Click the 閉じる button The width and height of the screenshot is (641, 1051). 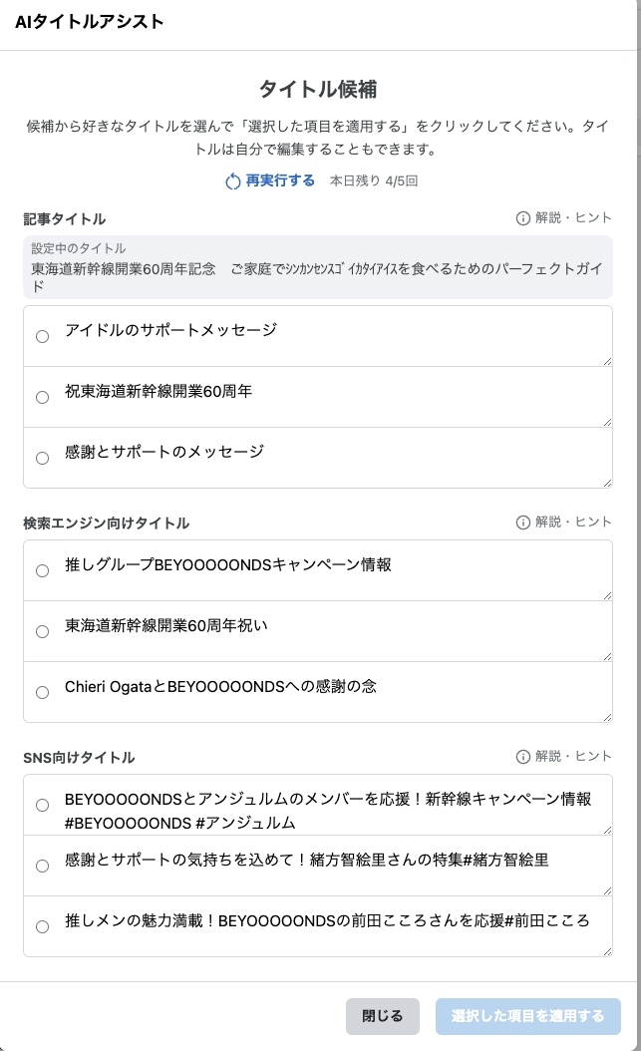tap(383, 1016)
